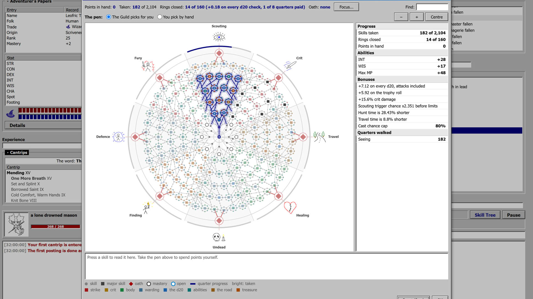Open the Focus dialog
The width and height of the screenshot is (533, 299).
(x=346, y=7)
